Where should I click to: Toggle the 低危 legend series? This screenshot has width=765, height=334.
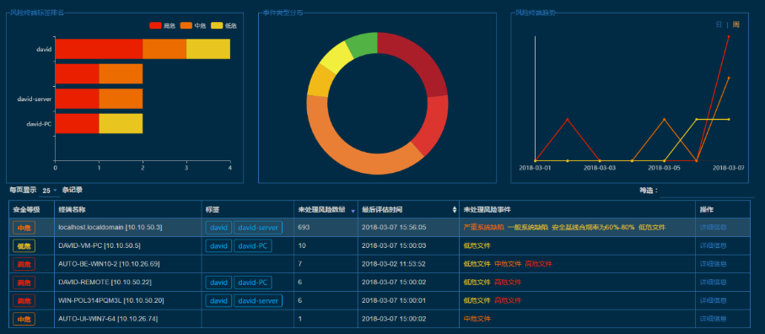click(x=224, y=25)
